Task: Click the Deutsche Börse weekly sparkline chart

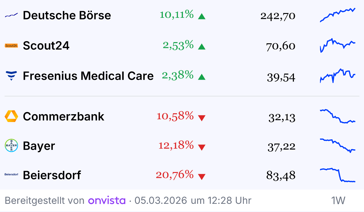Action: pos(338,15)
